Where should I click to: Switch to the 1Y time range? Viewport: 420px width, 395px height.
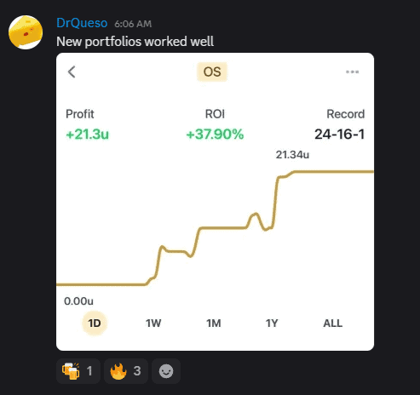tap(272, 323)
